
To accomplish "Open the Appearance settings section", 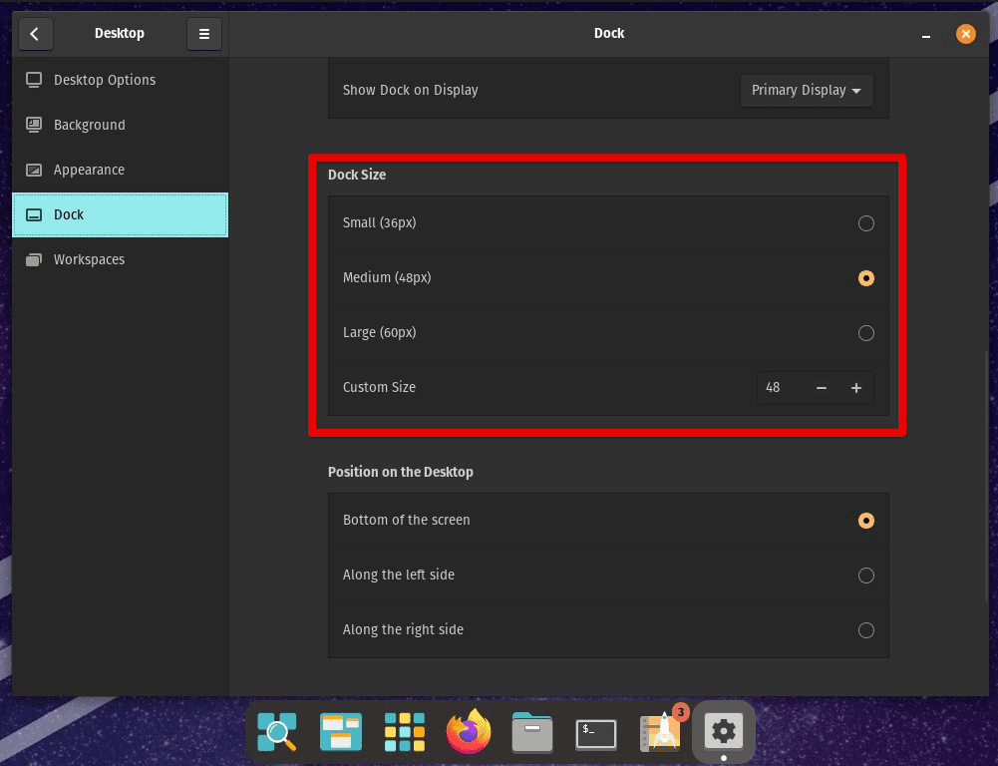I will pos(90,170).
